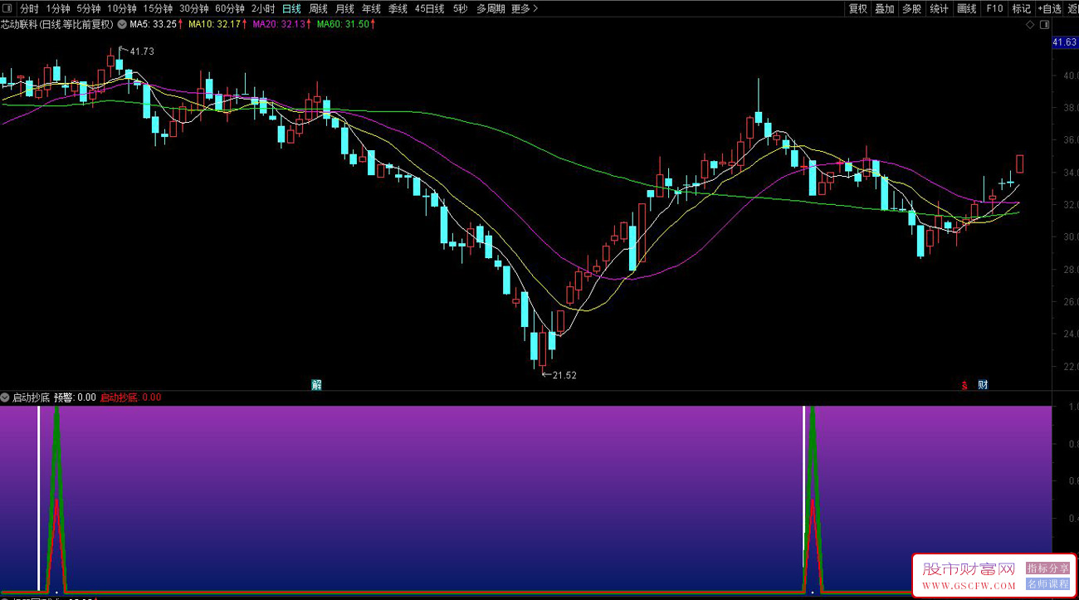The image size is (1079, 600).
Task: Select the 月线 monthly chart tab
Action: point(344,9)
